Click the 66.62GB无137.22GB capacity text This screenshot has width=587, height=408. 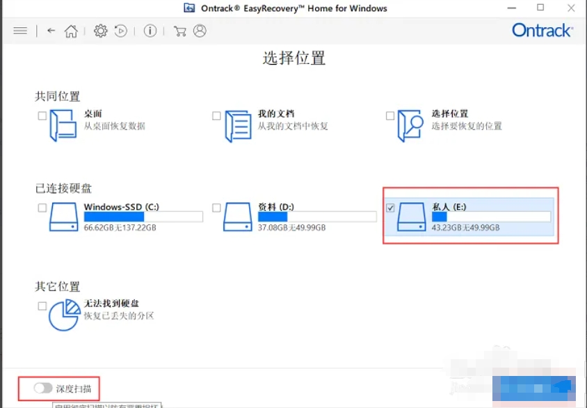coord(120,228)
